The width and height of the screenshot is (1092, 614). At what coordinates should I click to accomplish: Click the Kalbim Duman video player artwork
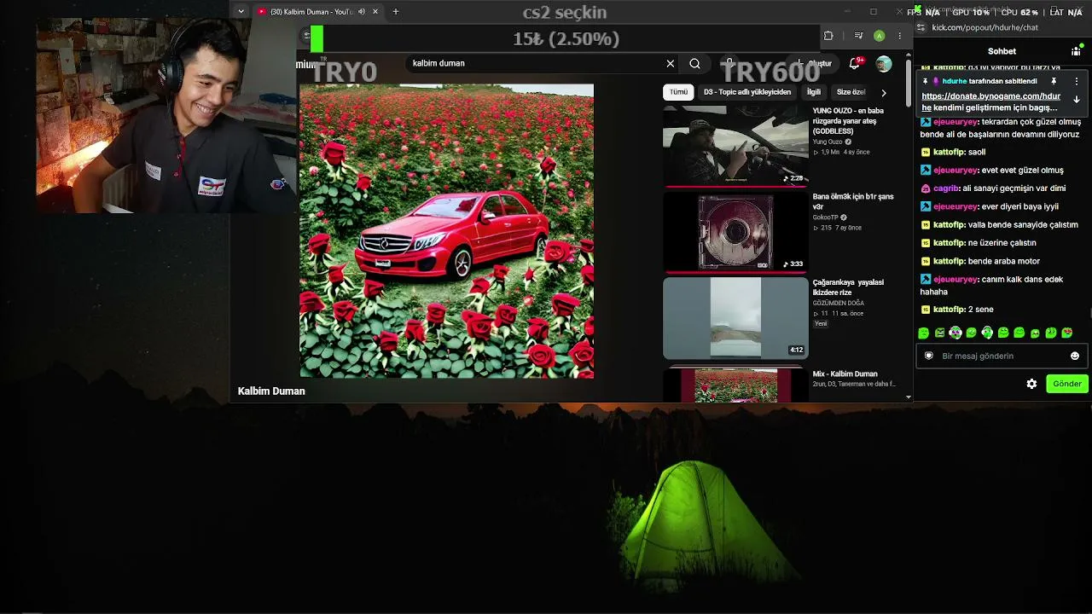(x=446, y=230)
